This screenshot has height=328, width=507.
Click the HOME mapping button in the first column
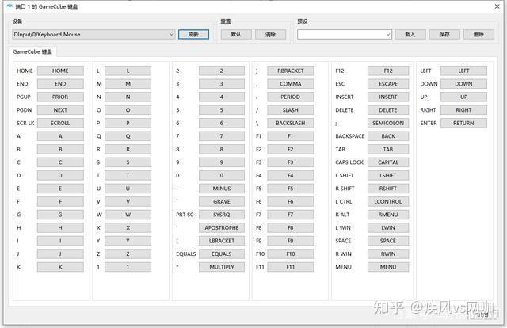(60, 71)
